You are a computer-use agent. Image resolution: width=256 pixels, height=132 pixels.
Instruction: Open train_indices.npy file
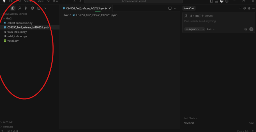[17, 32]
